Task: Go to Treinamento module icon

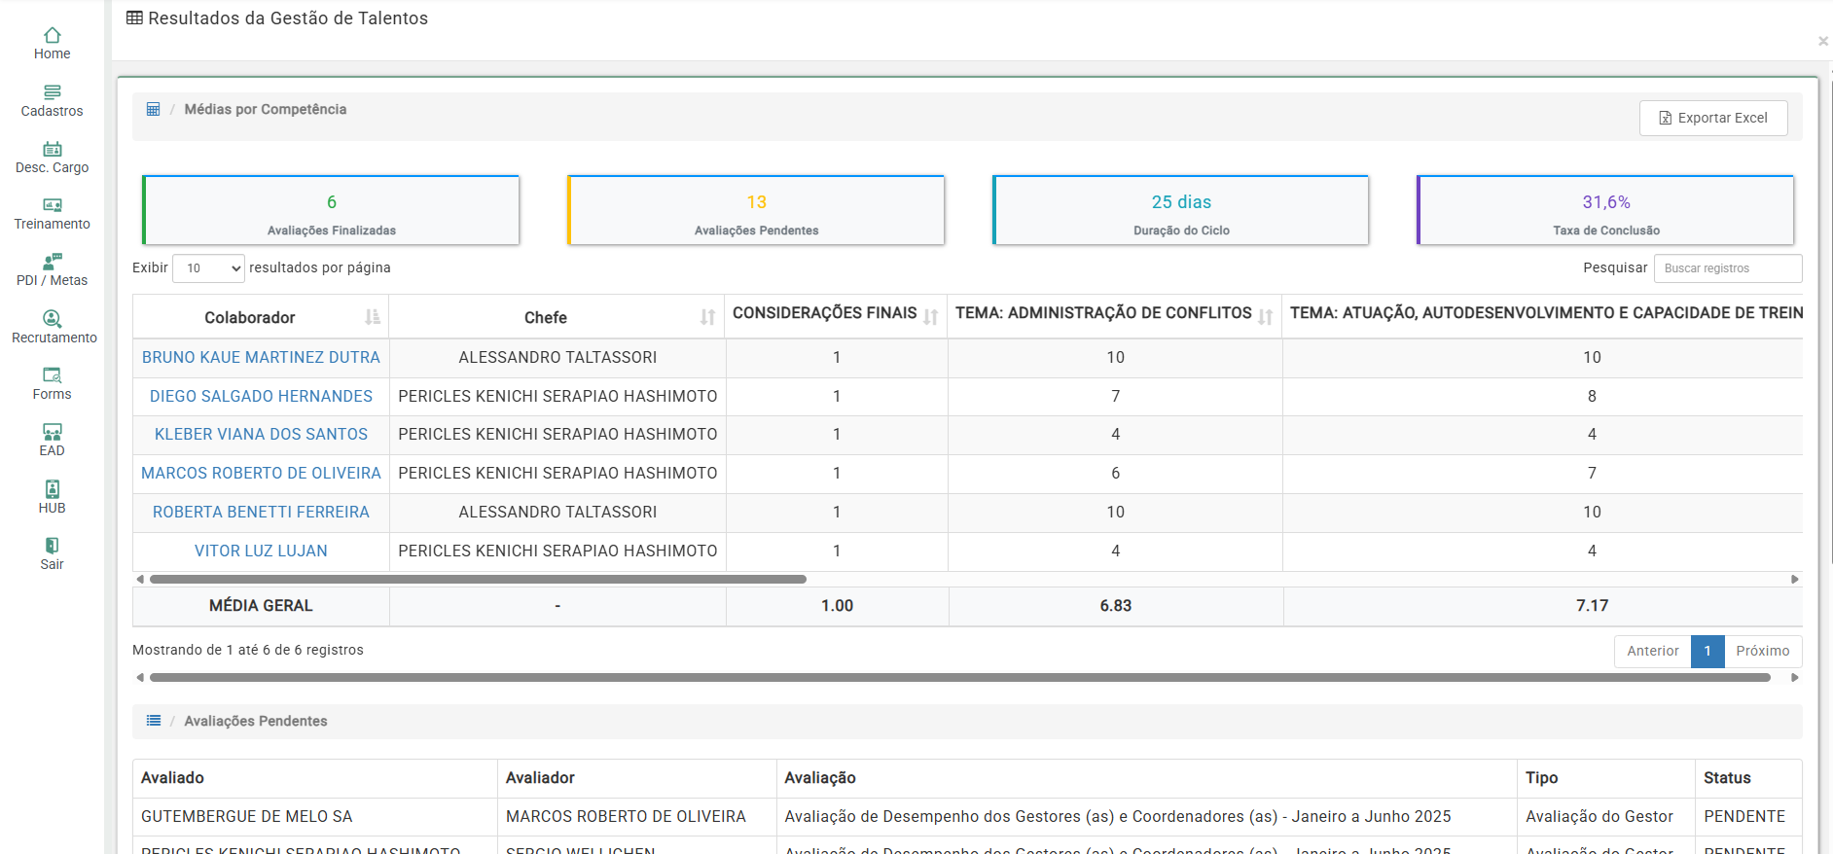Action: point(53,205)
